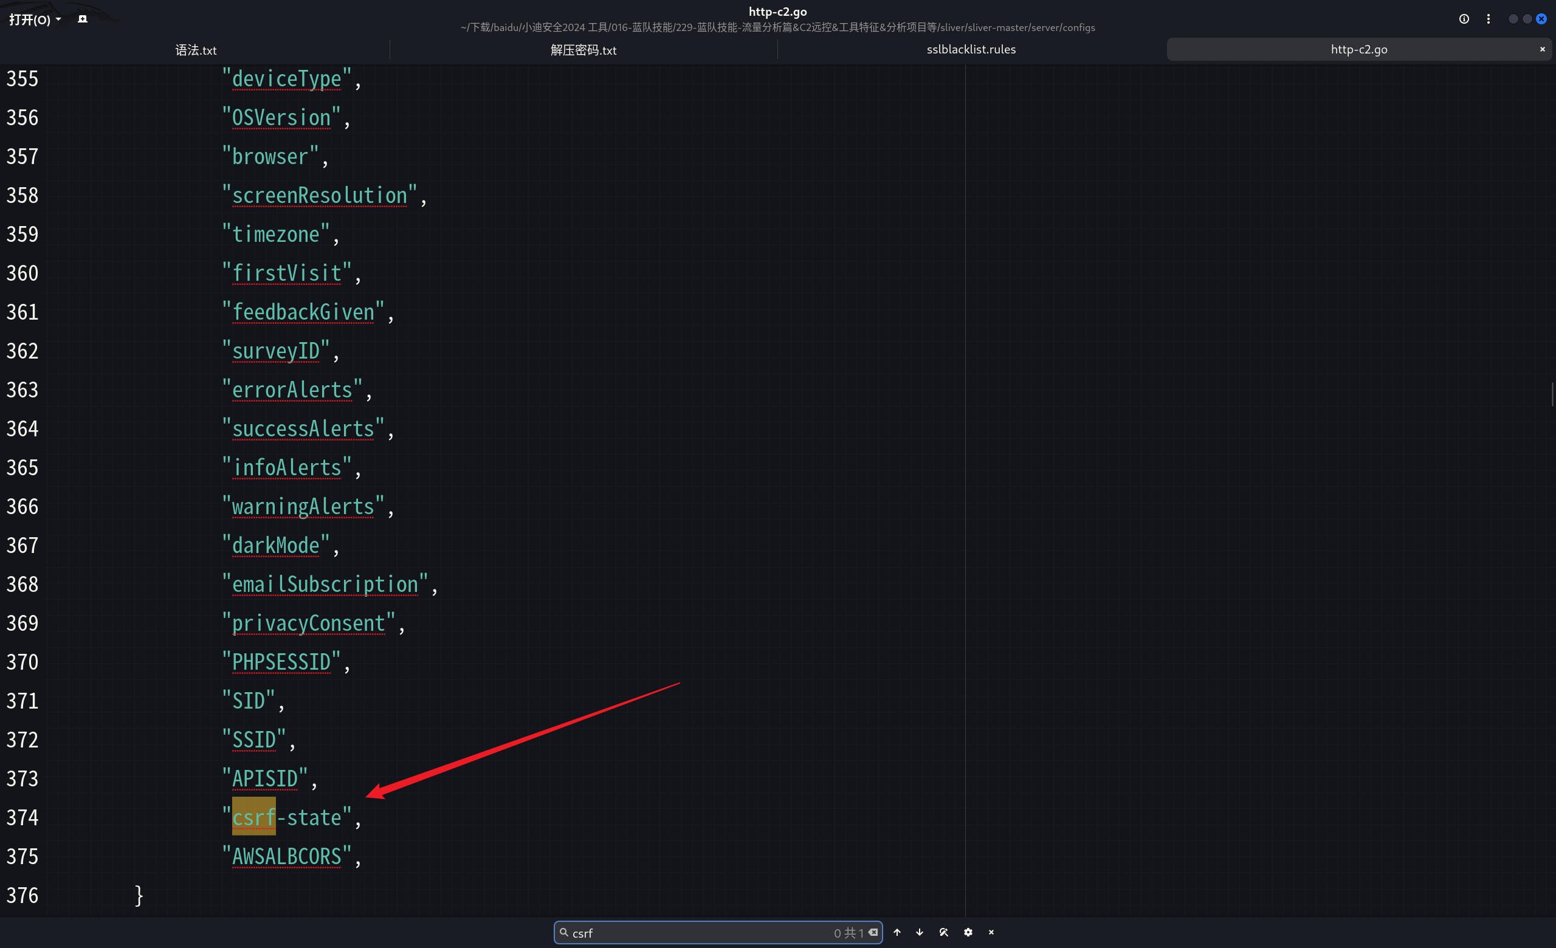Expand the 打开(O) dropdown arrow

pos(58,19)
